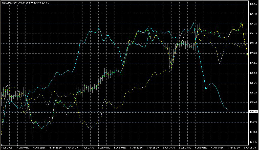Select the '5 Jun 03:30' time label
This screenshot has height=150, width=259.
click(x=105, y=147)
